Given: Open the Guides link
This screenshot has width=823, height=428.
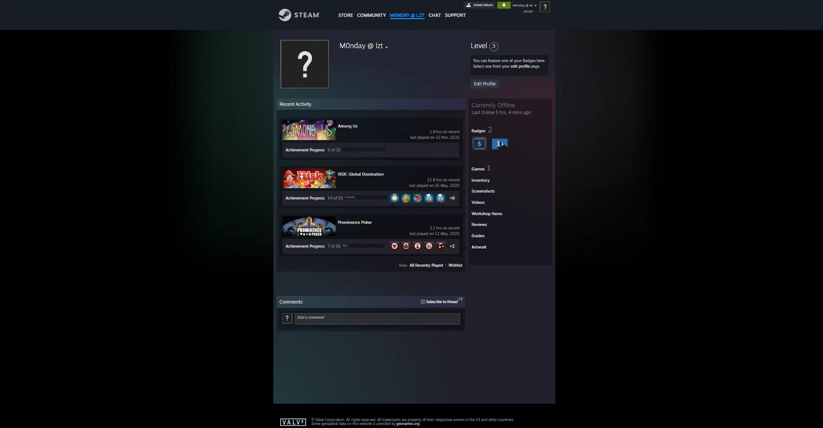Looking at the screenshot, I should (x=478, y=236).
